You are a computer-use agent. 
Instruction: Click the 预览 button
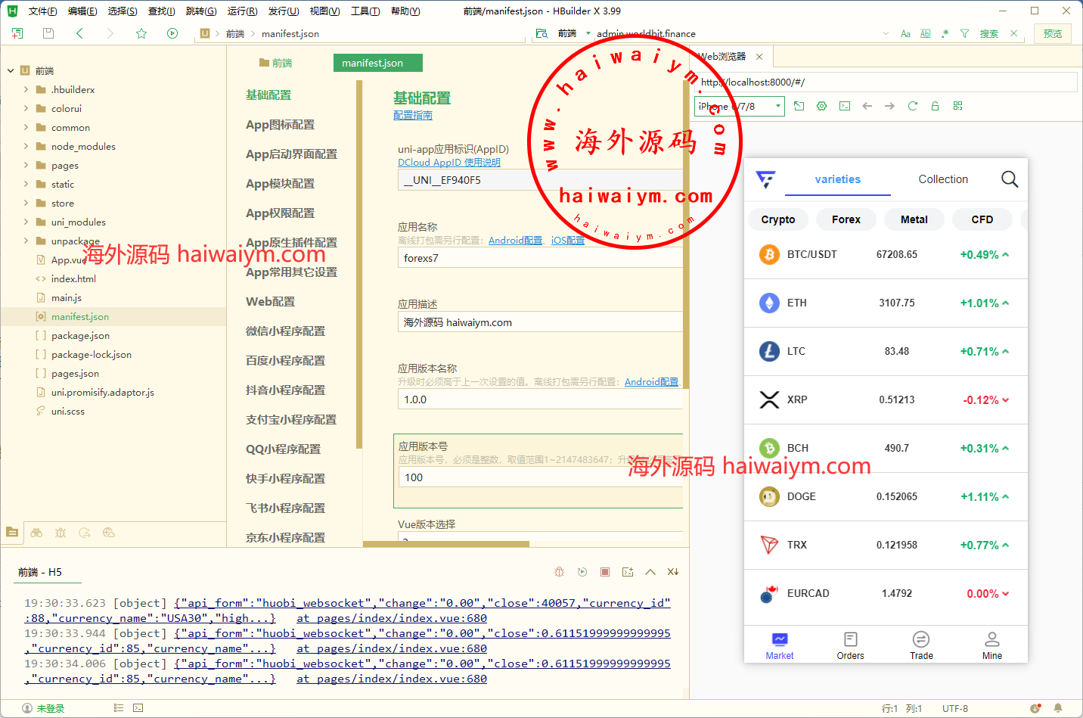click(x=1052, y=33)
